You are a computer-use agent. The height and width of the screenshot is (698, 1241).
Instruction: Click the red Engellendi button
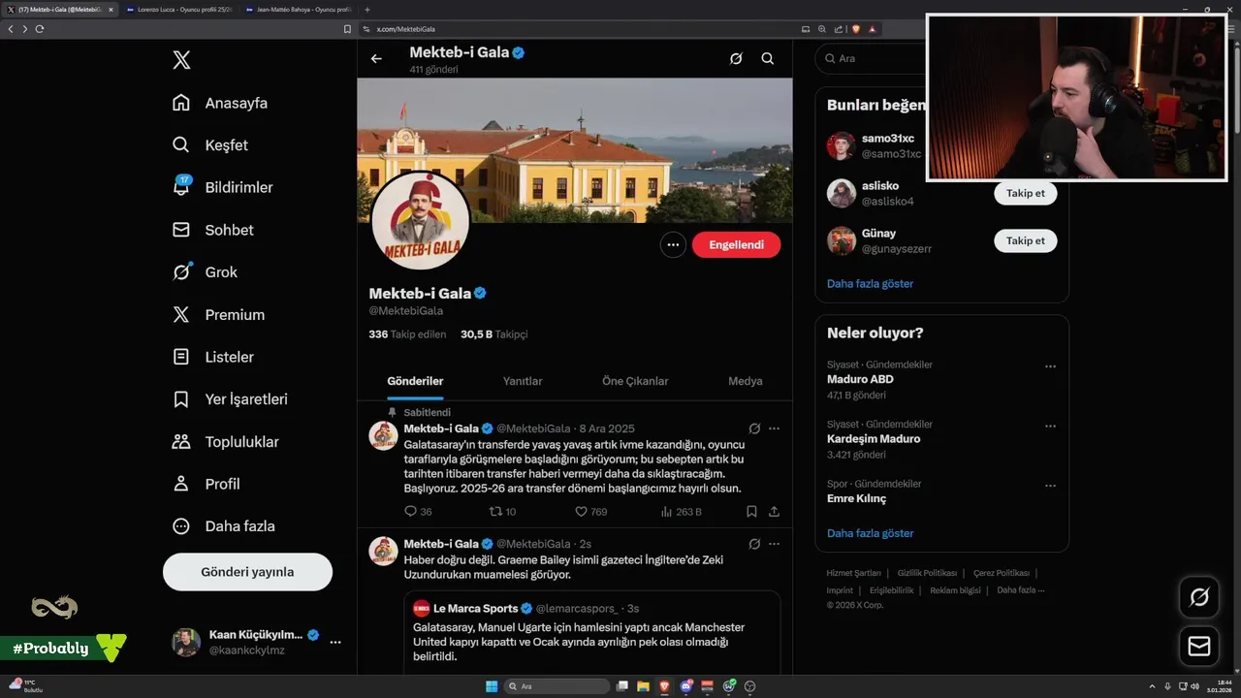[x=736, y=244]
